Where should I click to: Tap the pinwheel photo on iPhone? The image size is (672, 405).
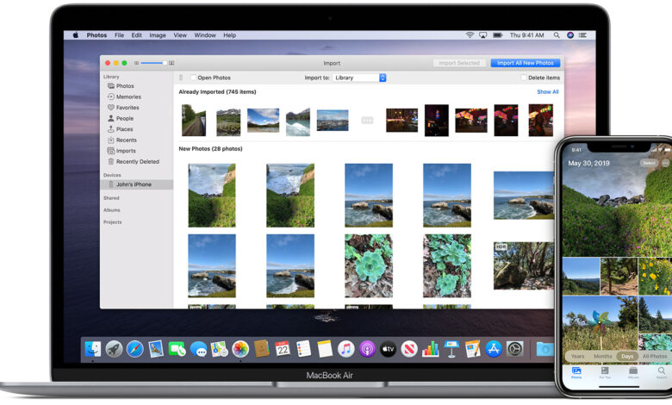(x=600, y=330)
